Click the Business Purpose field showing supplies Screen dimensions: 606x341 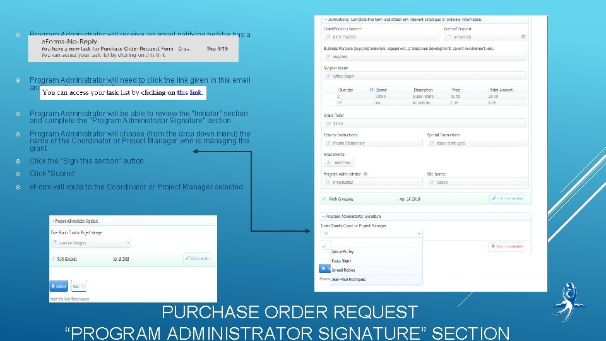pyautogui.click(x=424, y=56)
